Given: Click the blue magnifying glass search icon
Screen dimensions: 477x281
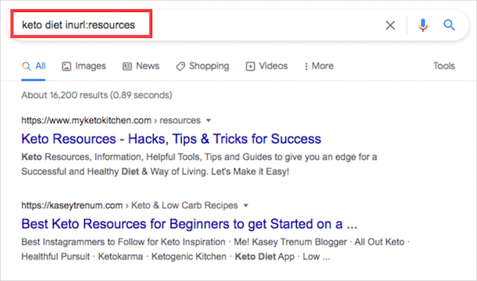Looking at the screenshot, I should 449,25.
